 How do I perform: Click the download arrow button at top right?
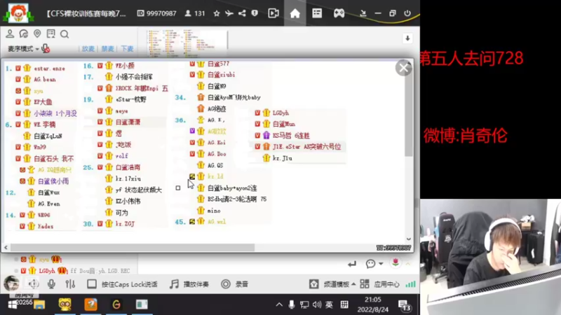pos(407,38)
